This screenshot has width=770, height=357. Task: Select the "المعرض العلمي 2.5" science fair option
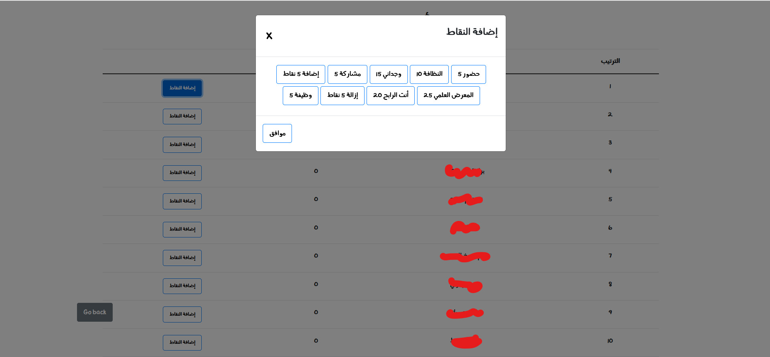coord(448,95)
